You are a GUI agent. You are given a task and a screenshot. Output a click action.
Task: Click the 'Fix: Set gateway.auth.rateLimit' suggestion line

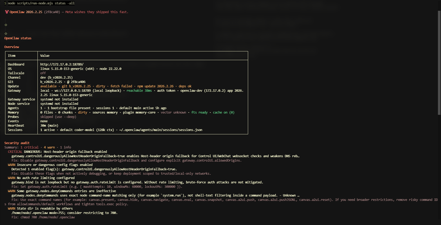[x=97, y=187]
